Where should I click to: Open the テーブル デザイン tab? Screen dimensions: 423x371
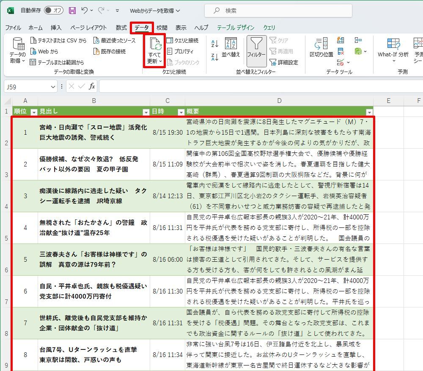tap(236, 28)
